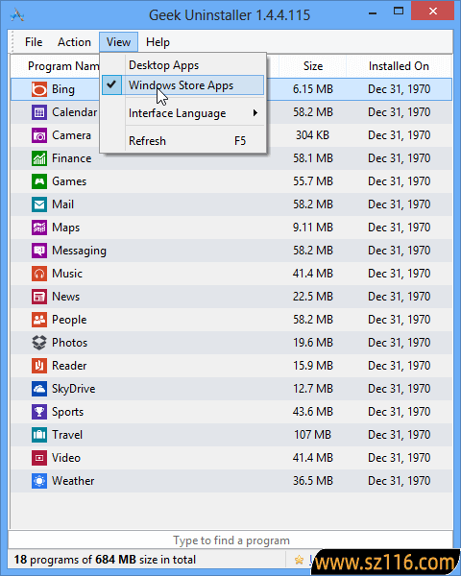
Task: Select the Music program name
Action: (67, 274)
